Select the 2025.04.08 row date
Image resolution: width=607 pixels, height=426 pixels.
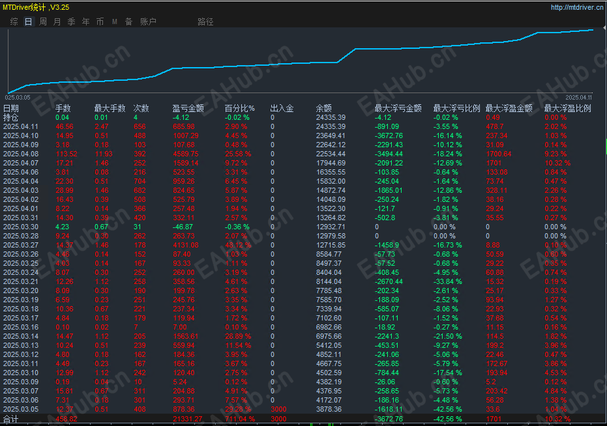point(21,154)
